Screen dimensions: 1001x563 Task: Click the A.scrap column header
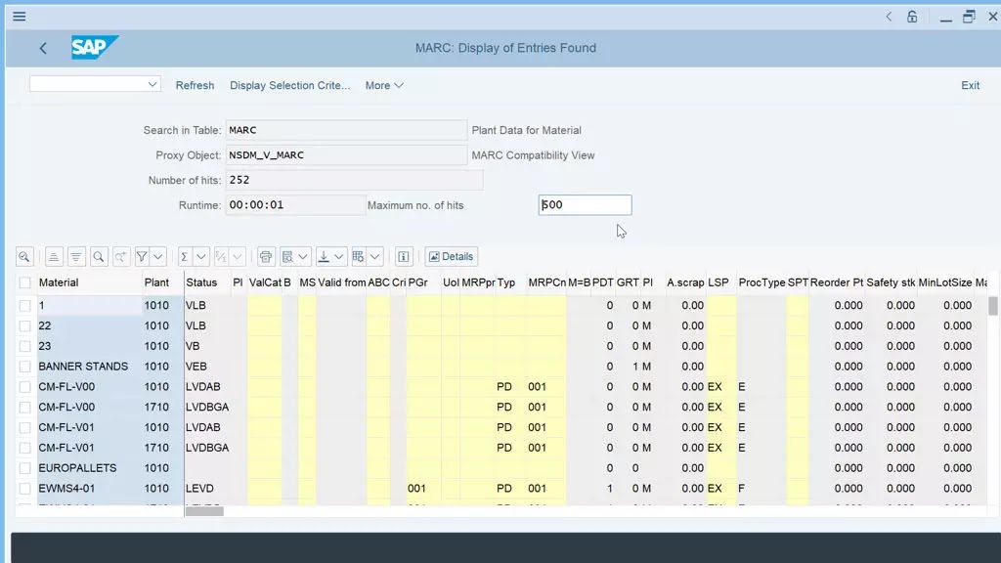[685, 282]
